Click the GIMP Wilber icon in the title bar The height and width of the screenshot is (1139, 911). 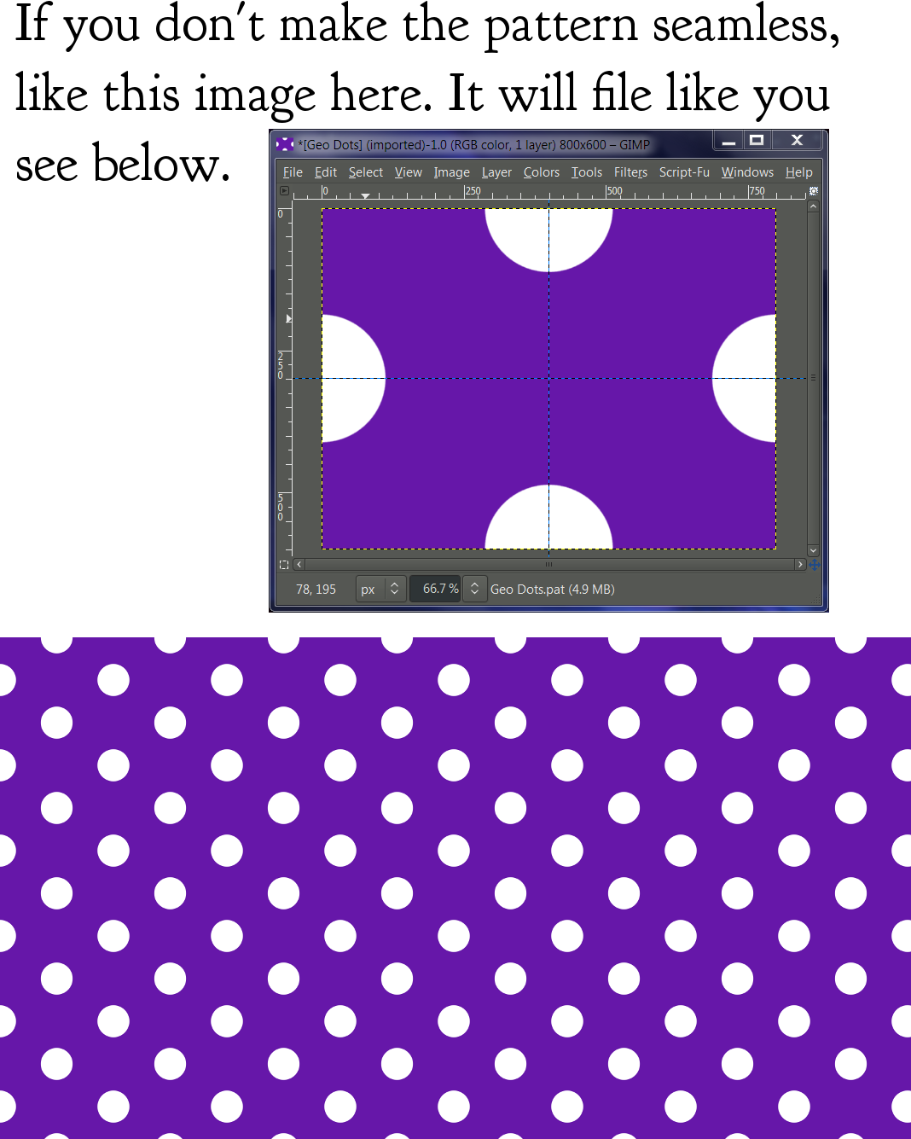coord(284,143)
